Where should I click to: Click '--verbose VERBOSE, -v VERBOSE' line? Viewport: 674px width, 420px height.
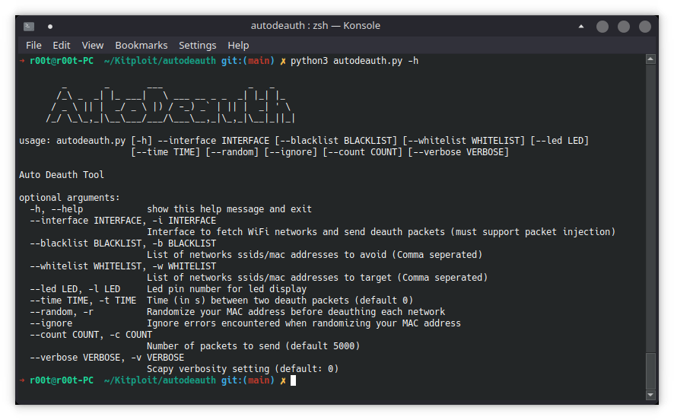coord(107,358)
